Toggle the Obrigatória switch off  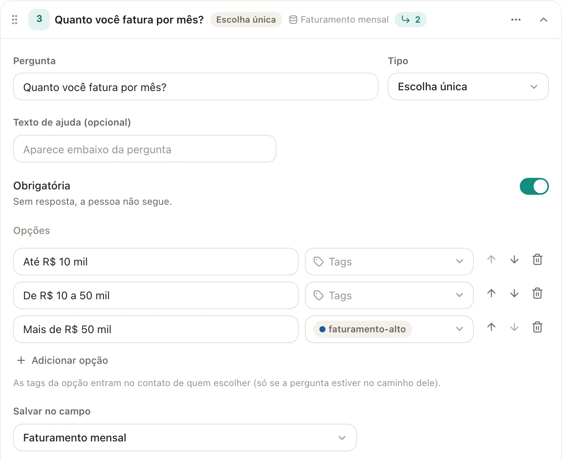[534, 186]
